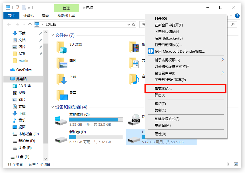Click the Up arrow navigation button
Screen dimensions: 245x173
[x=30, y=25]
